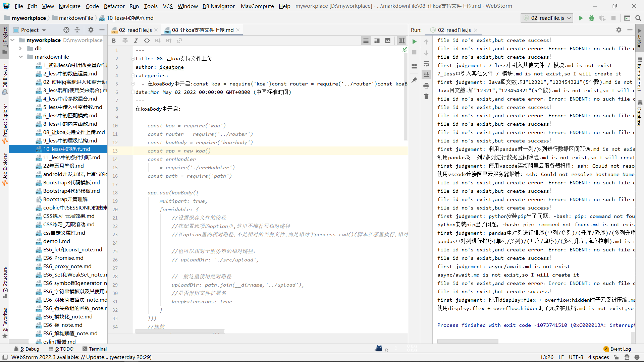Viewport: 644px width, 362px height.
Task: Click the editor horizontal scrollbar
Action: pos(180,331)
